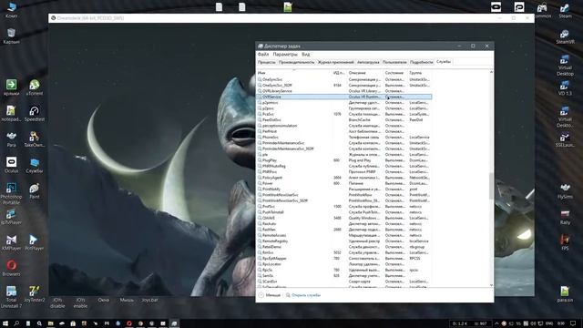
Task: Open the FPS desktop shortcut
Action: (565, 242)
